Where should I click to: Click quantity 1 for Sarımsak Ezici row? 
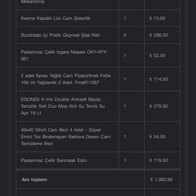125,160
